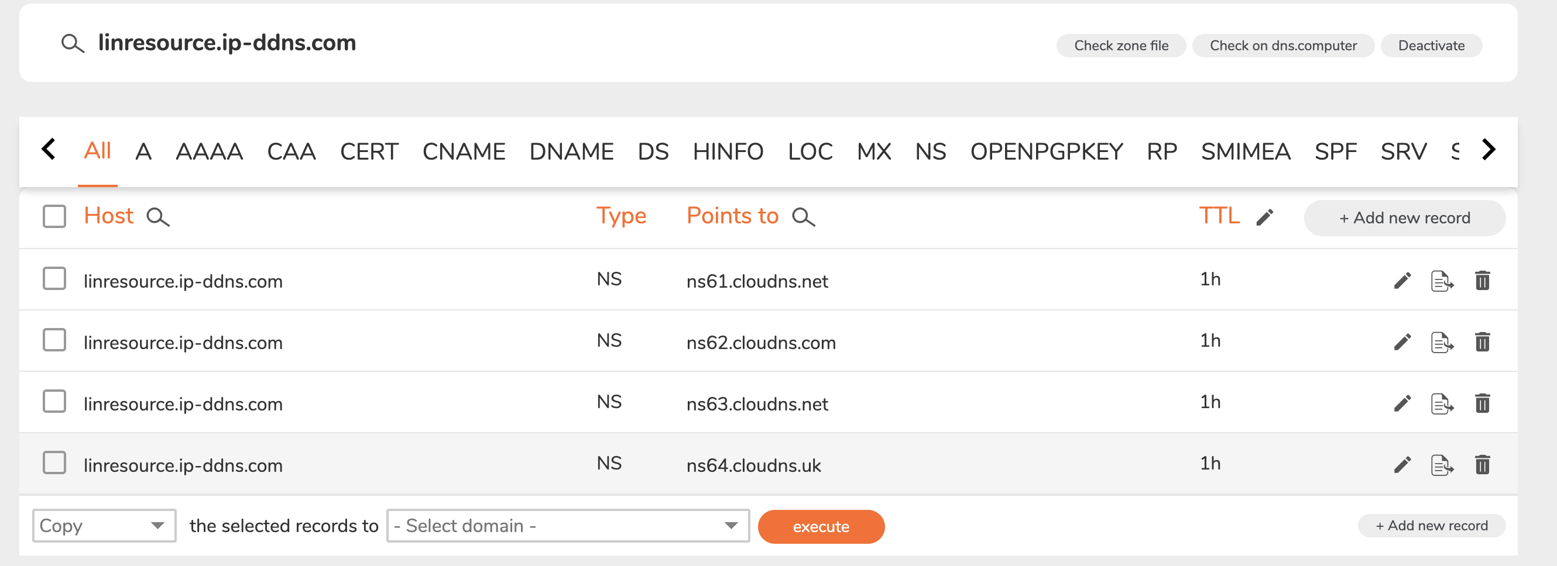Delete the ns64.cloudns.uk record
Screen dimensions: 1557x566
tap(1482, 465)
